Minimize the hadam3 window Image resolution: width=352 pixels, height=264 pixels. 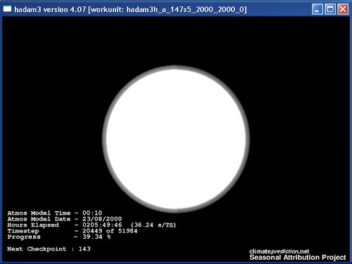318,9
